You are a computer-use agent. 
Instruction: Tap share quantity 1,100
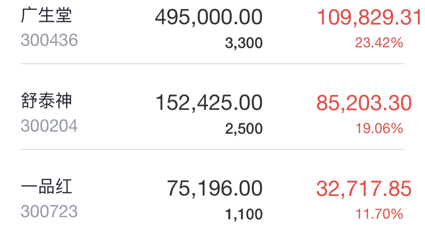[244, 214]
